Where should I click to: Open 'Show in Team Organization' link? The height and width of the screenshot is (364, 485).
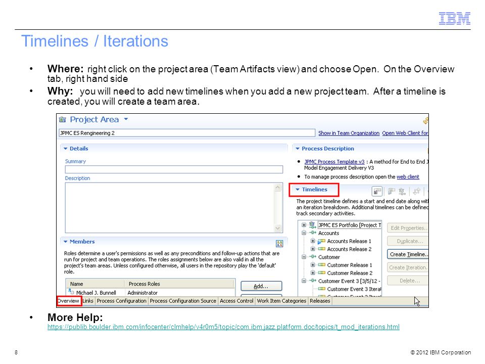[x=349, y=133]
